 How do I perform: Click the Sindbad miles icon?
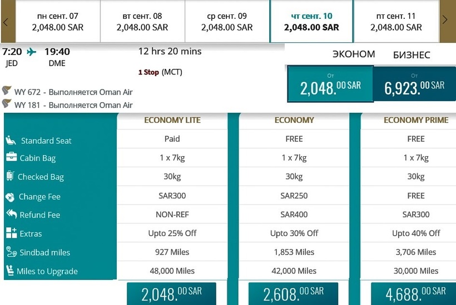point(11,252)
